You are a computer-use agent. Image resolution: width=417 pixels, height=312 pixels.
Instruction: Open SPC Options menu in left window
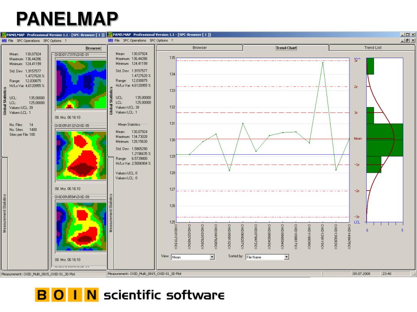point(53,41)
